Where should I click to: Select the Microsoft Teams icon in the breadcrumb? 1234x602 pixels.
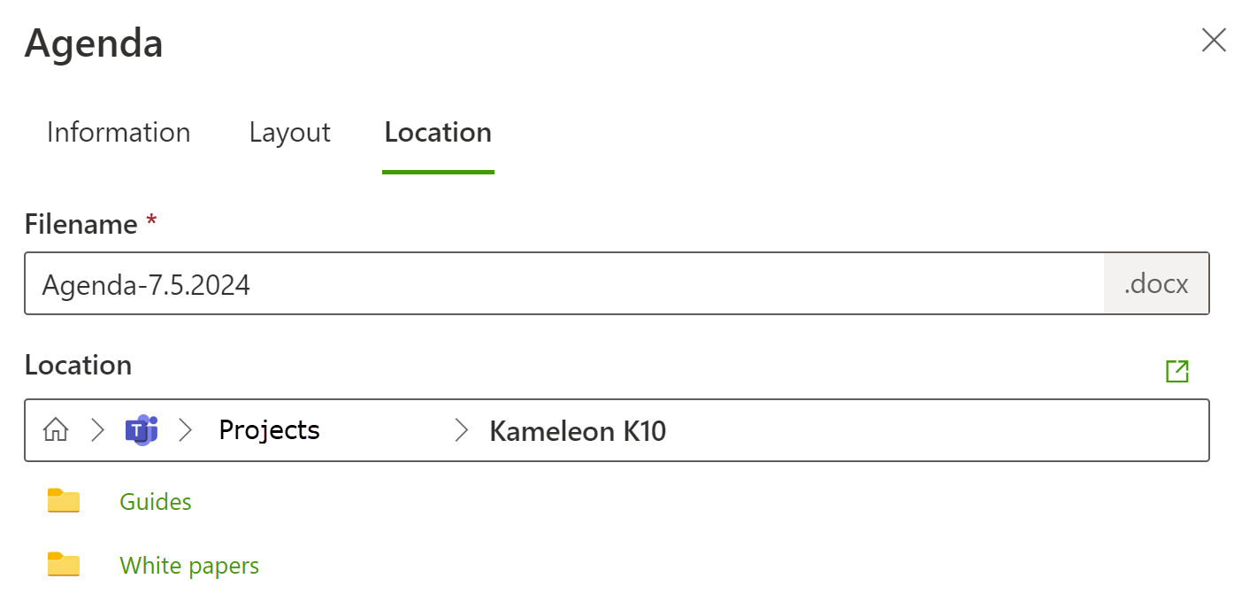point(141,430)
